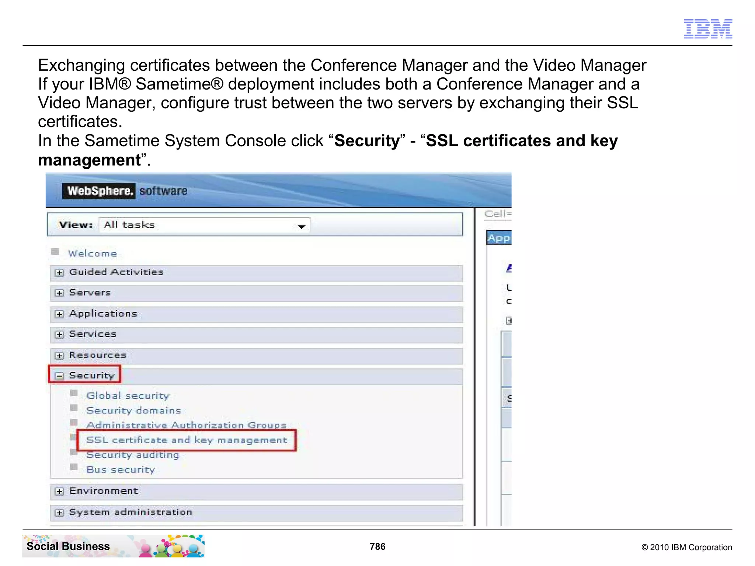Open the View All tasks dropdown
The width and height of the screenshot is (755, 566).
coord(205,225)
